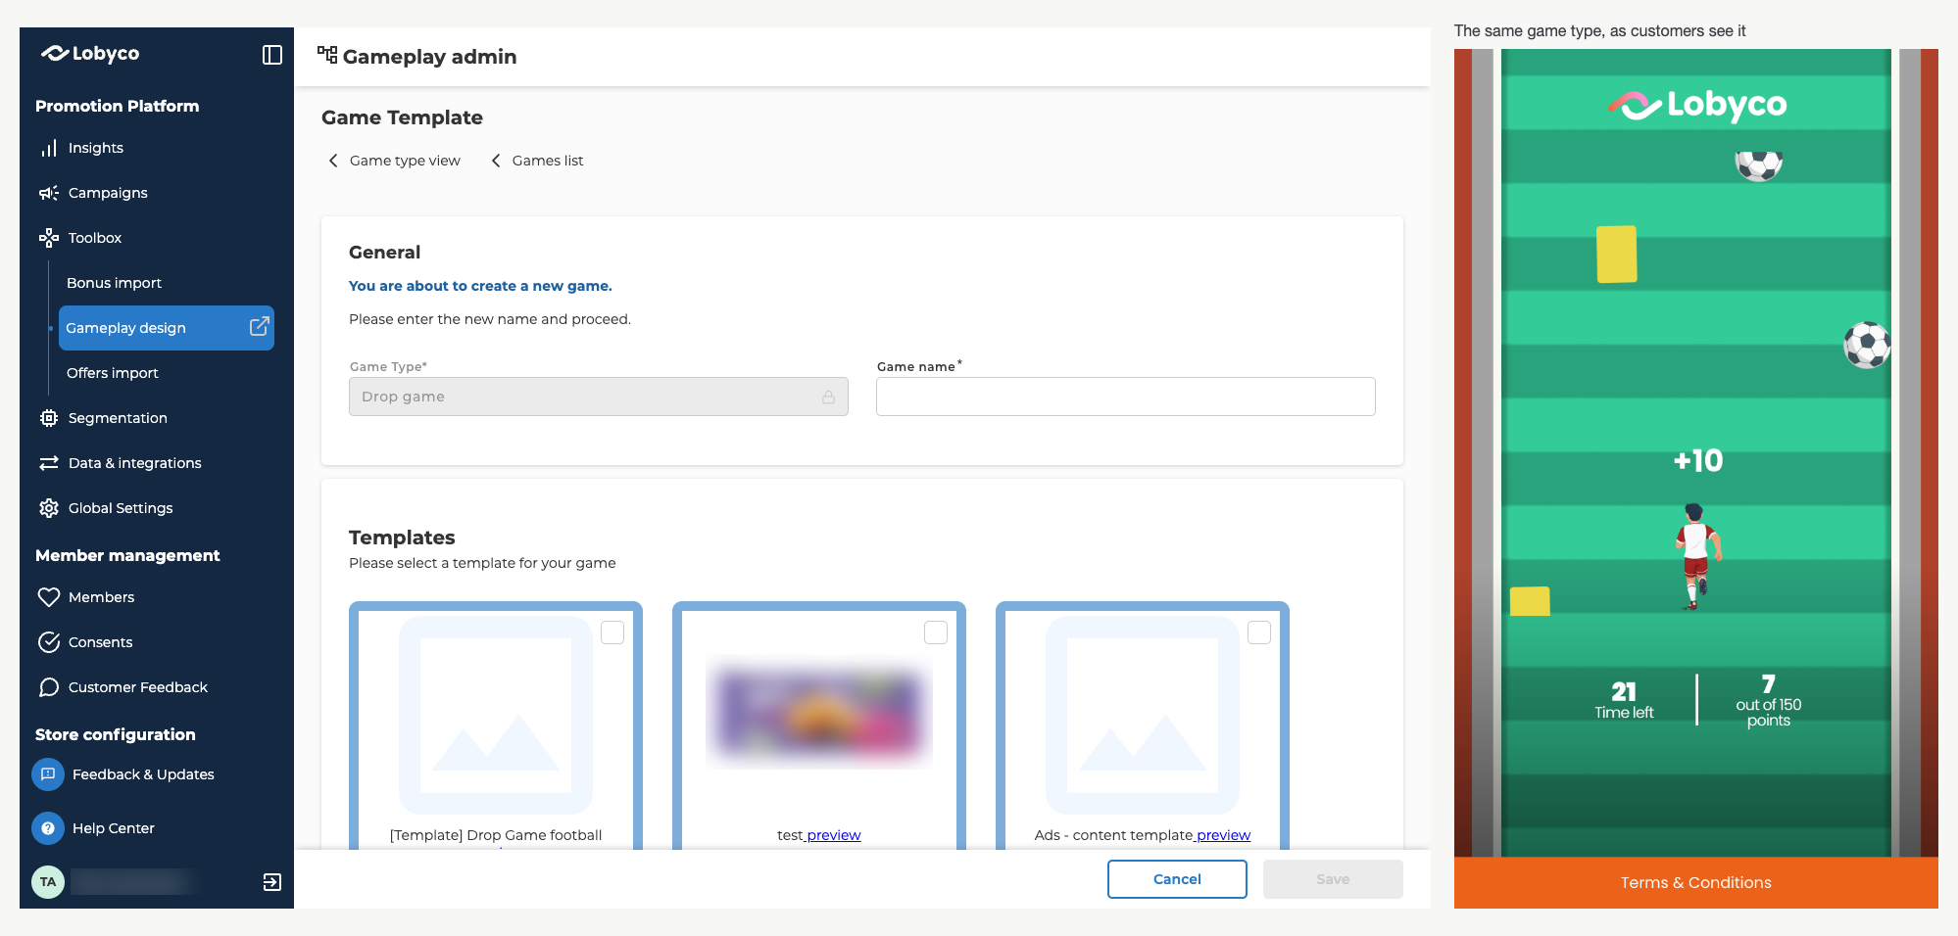Select the Drop Game football template checkbox
Screen dimensions: 1958x936
pos(612,633)
